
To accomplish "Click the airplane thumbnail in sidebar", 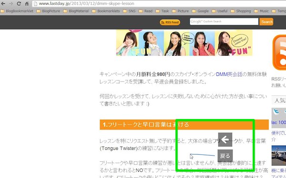I will [279, 156].
